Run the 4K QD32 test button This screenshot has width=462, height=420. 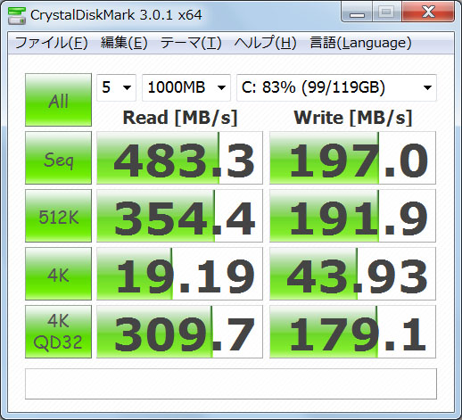tap(58, 332)
